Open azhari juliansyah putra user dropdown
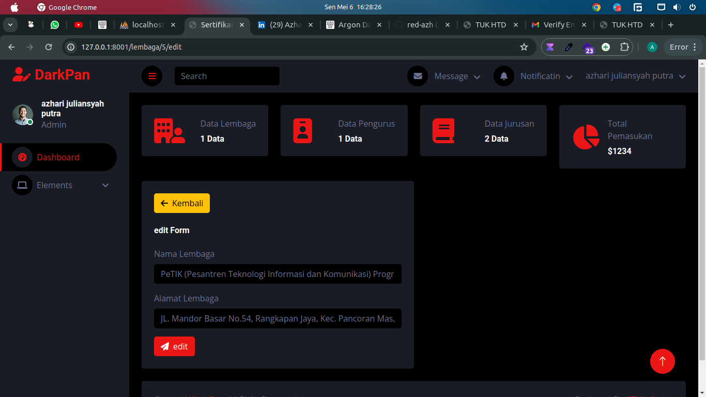Viewport: 706px width, 397px height. (635, 76)
